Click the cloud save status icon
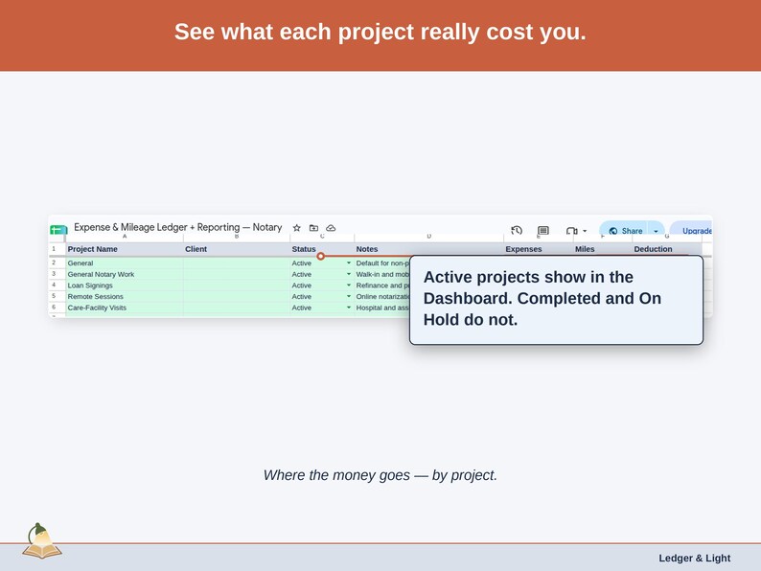Viewport: 761px width, 571px height. point(331,227)
